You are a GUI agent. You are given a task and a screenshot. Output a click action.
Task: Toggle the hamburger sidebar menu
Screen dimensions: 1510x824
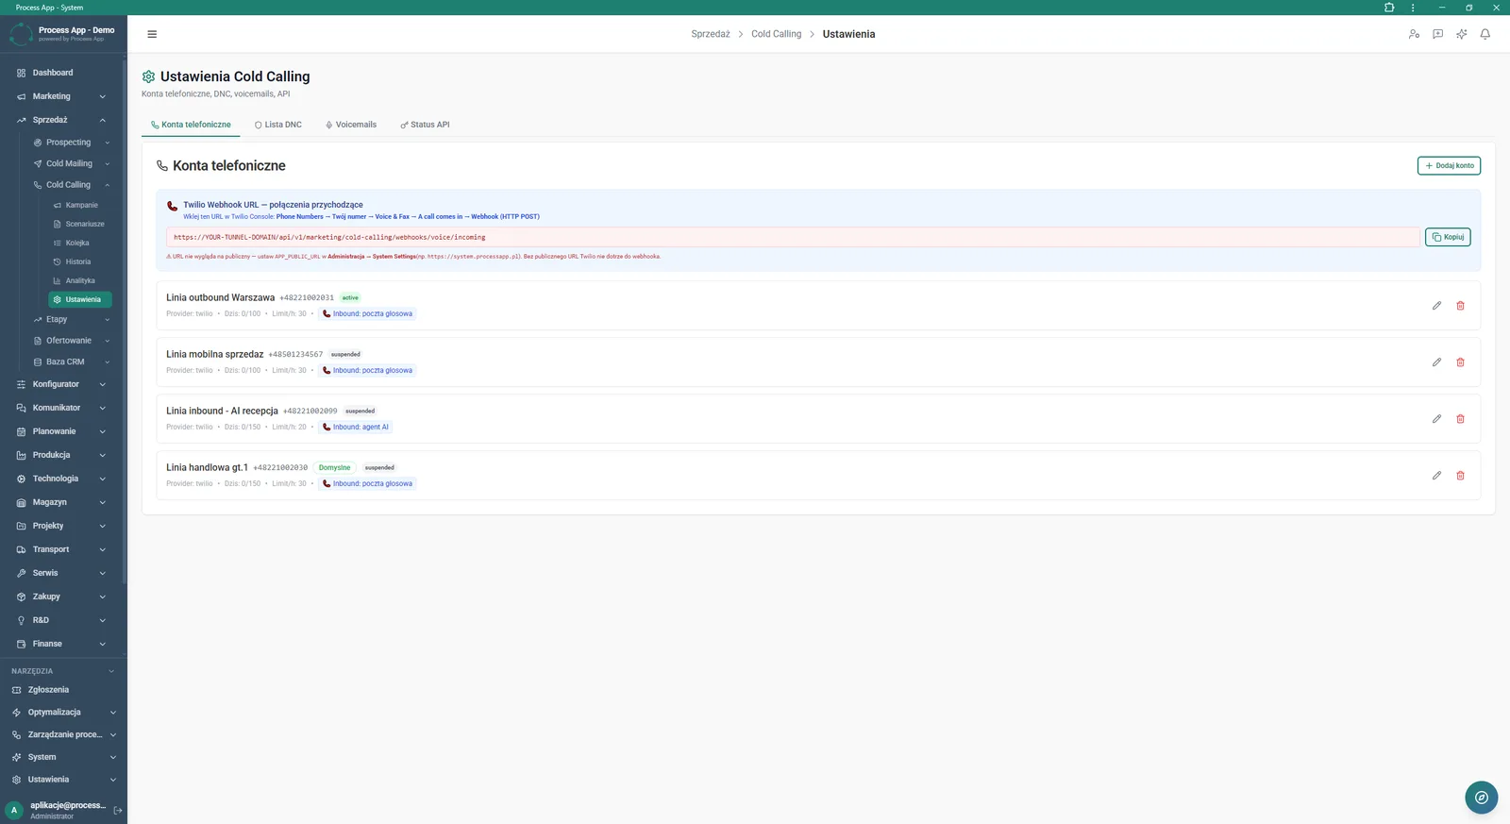click(152, 34)
